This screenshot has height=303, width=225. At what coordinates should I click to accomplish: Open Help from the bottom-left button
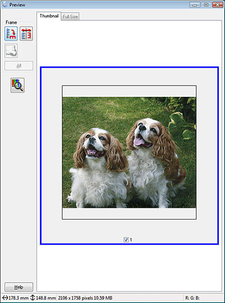point(19,287)
